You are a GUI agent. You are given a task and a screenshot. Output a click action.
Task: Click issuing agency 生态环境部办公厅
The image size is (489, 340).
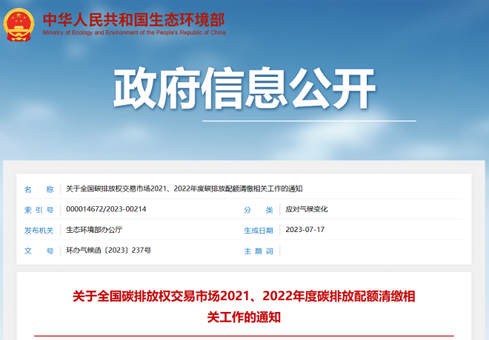click(x=94, y=230)
